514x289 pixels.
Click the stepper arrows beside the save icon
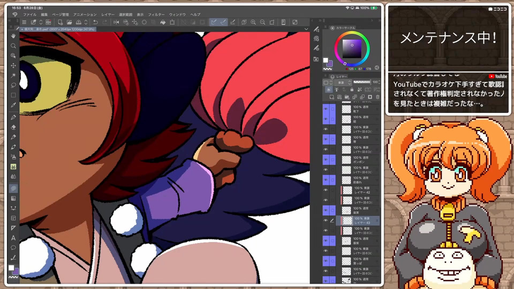coord(86,22)
